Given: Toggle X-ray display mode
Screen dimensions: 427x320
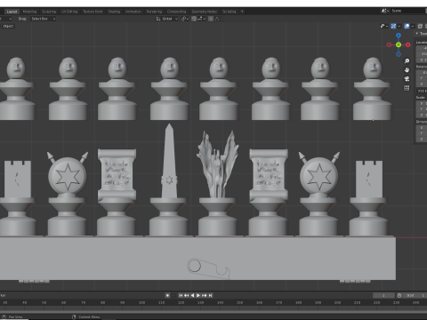Looking at the screenshot, I should 420,26.
